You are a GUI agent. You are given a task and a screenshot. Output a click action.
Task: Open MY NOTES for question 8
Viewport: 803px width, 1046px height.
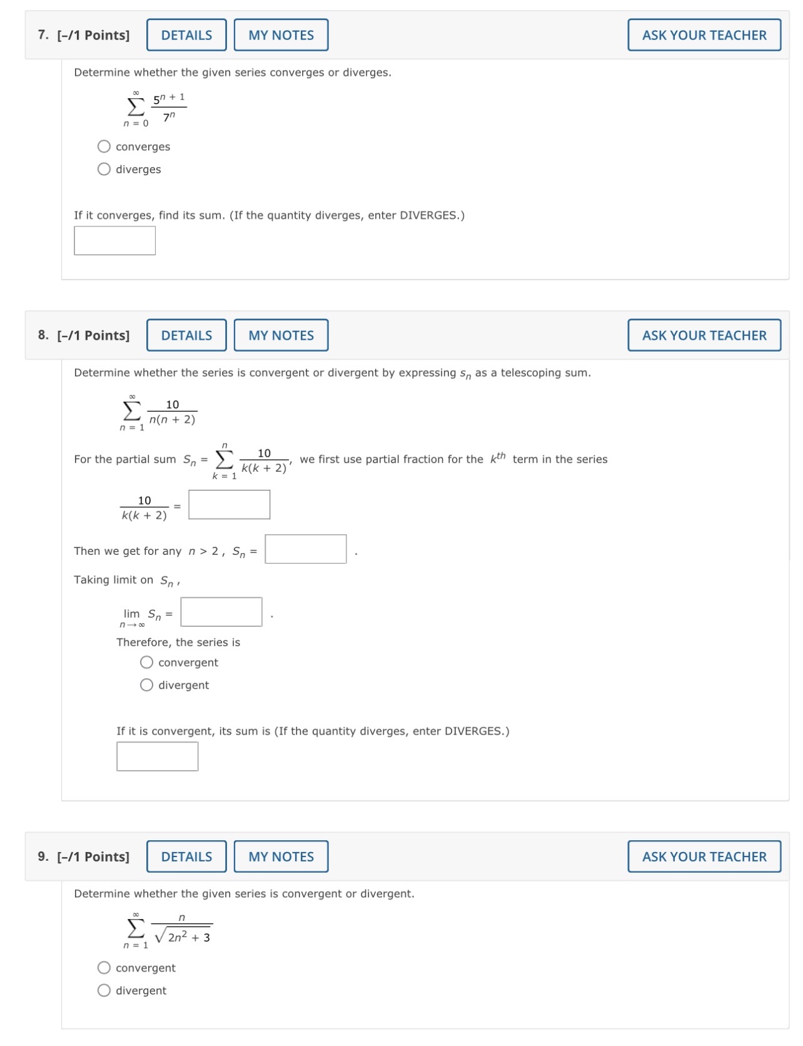coord(281,335)
